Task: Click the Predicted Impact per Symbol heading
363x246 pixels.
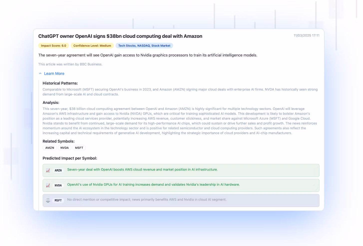Action: (x=70, y=158)
